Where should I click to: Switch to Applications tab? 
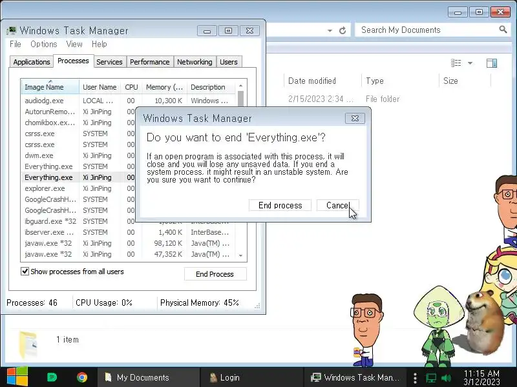pos(32,62)
